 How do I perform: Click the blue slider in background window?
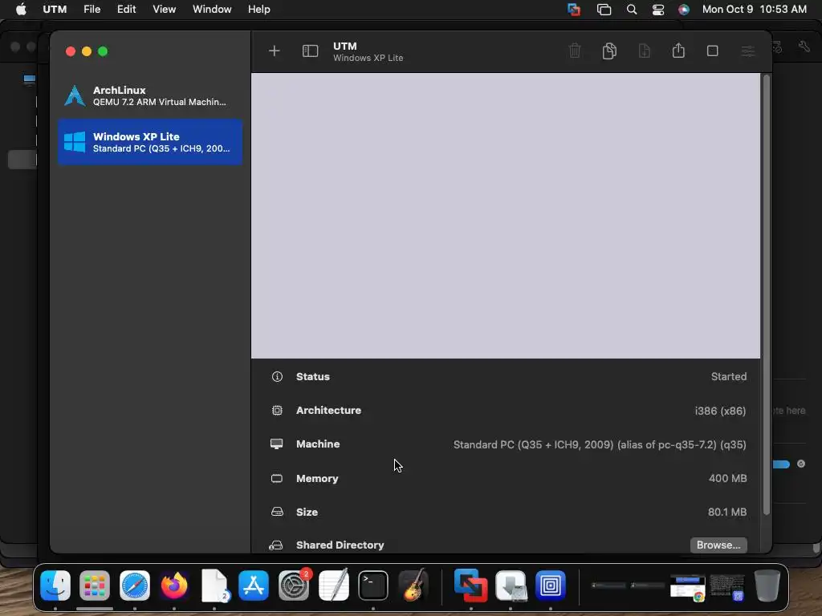coord(782,464)
